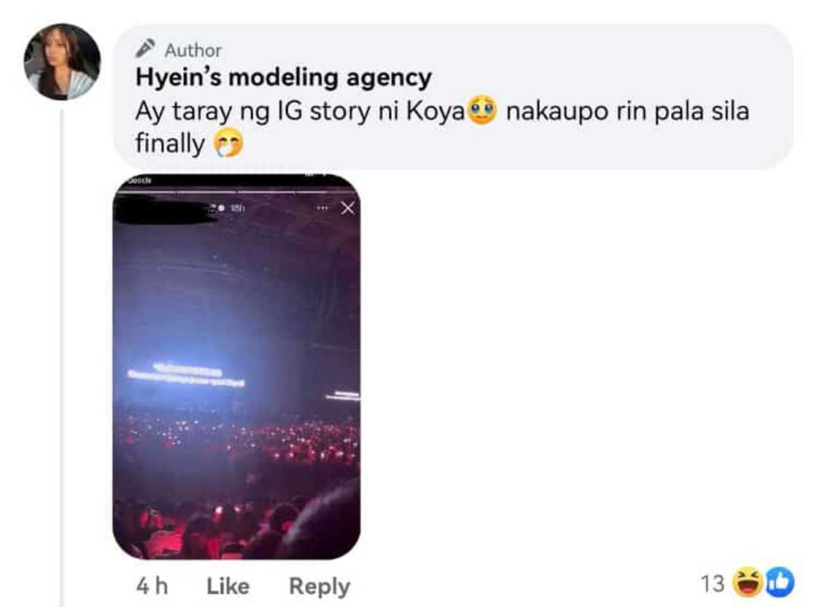Image resolution: width=817 pixels, height=607 pixels.
Task: Click the blue thumbs-up reaction icon
Action: tap(780, 582)
